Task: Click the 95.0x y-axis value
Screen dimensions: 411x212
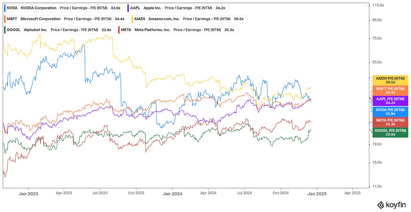Action: click(377, 20)
